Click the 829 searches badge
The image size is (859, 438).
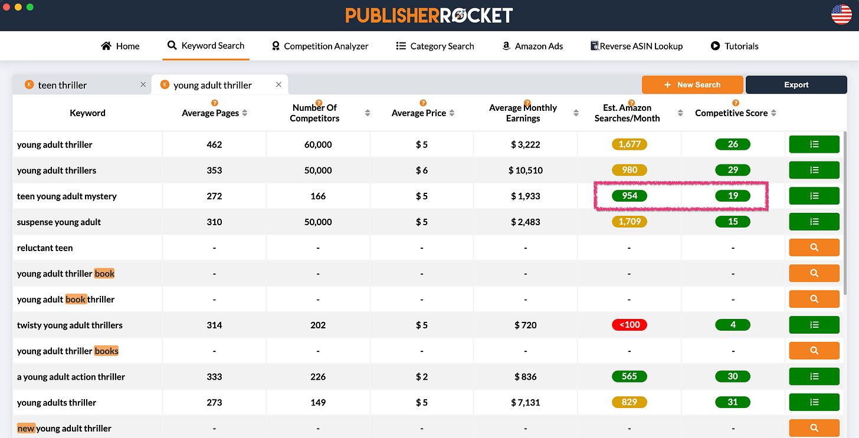coord(630,402)
